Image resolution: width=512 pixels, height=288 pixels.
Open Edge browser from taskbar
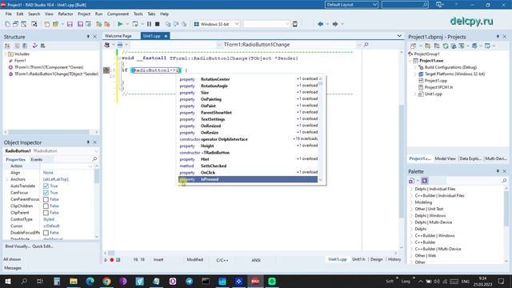point(90,281)
